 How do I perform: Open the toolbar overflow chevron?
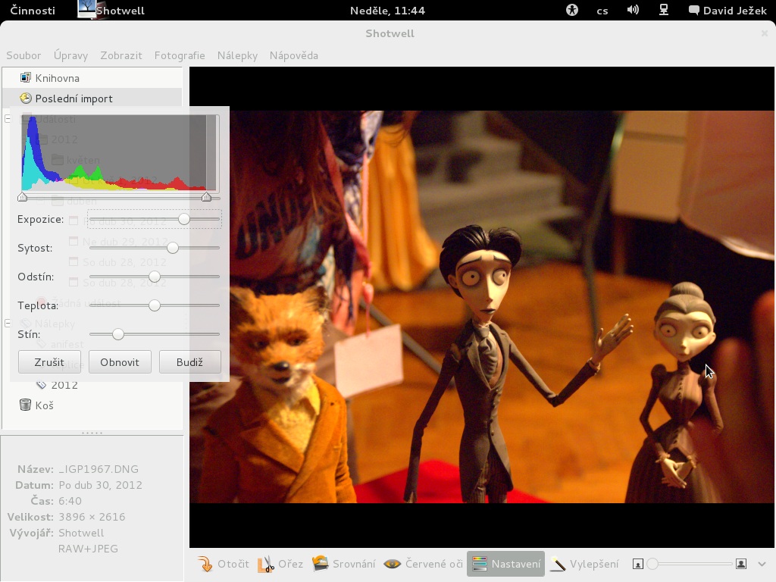(x=762, y=564)
